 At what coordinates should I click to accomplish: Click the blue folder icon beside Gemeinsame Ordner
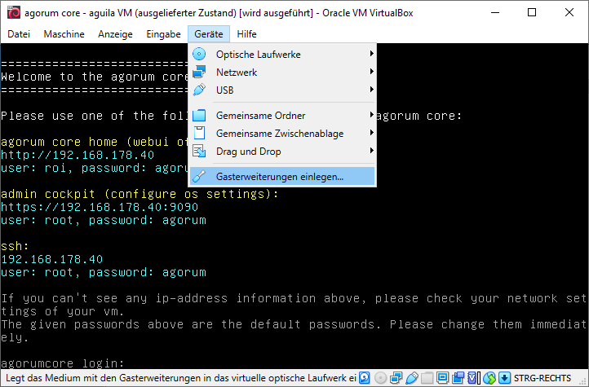(199, 115)
